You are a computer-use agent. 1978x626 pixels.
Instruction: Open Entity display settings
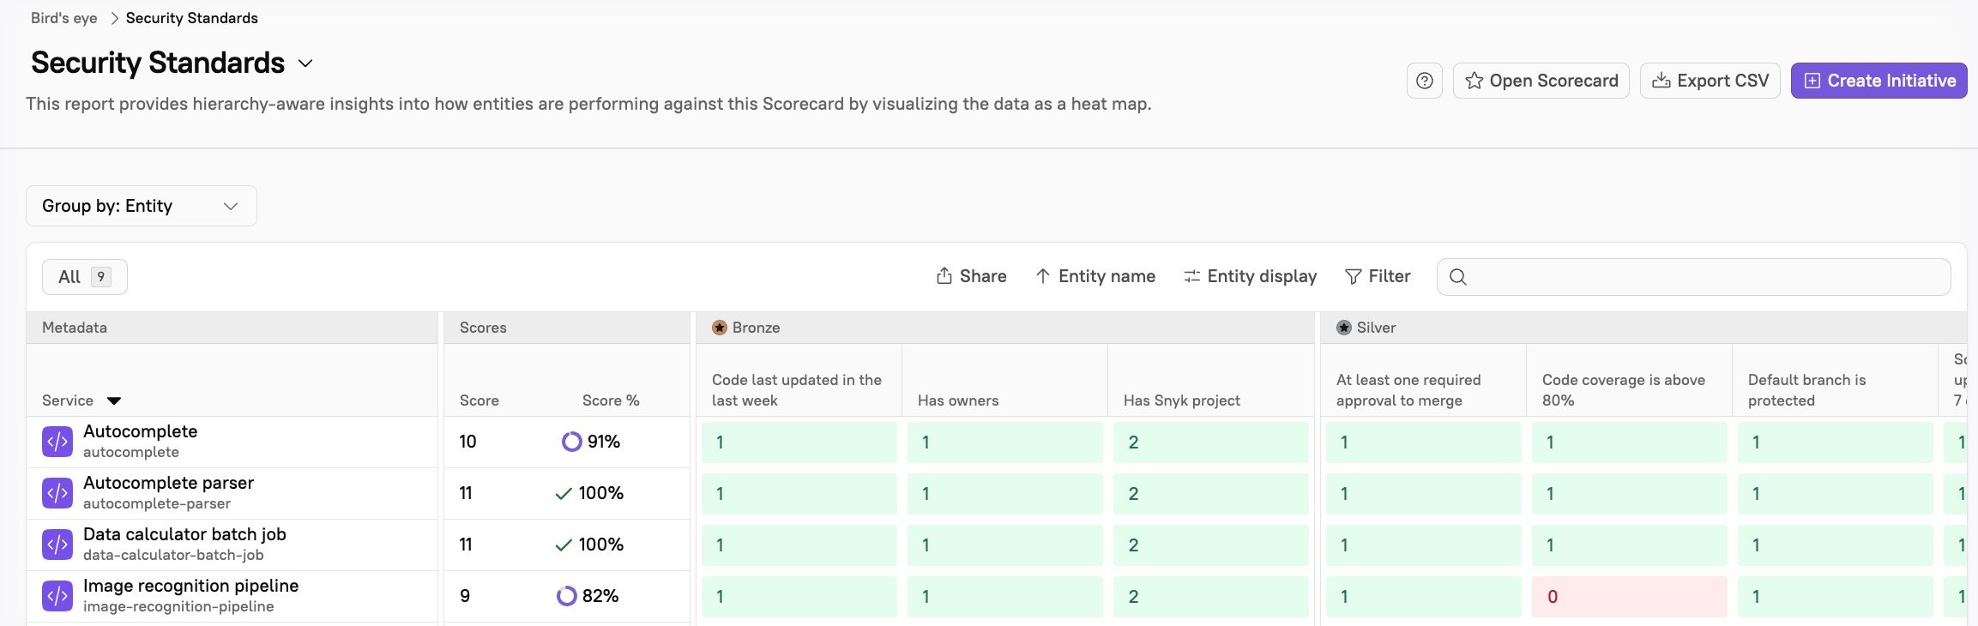tap(1250, 276)
